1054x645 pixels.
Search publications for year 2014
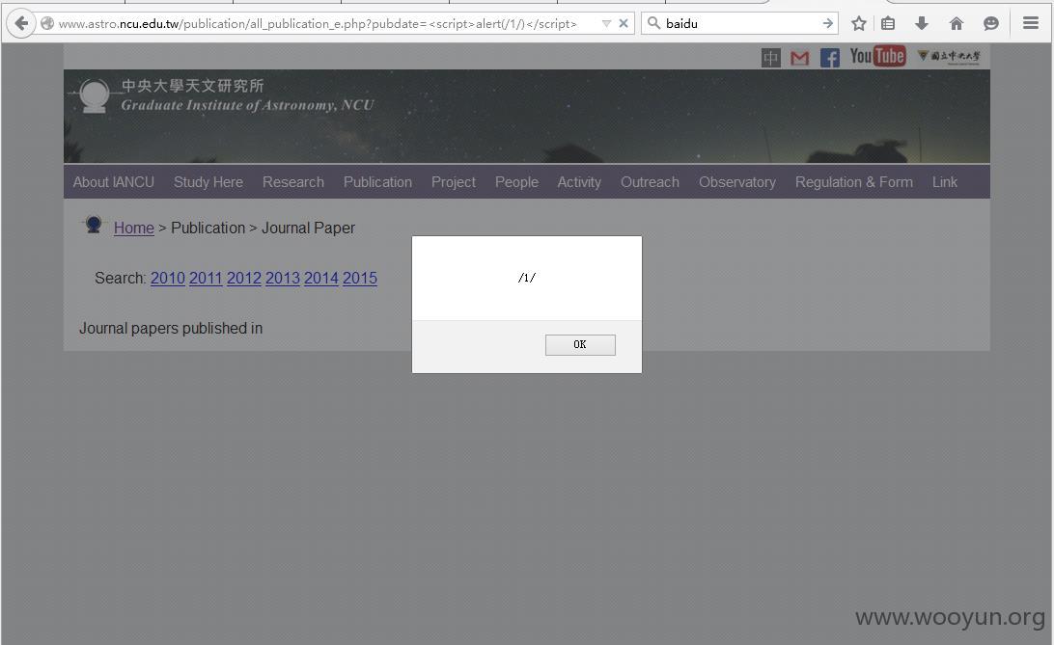click(321, 278)
